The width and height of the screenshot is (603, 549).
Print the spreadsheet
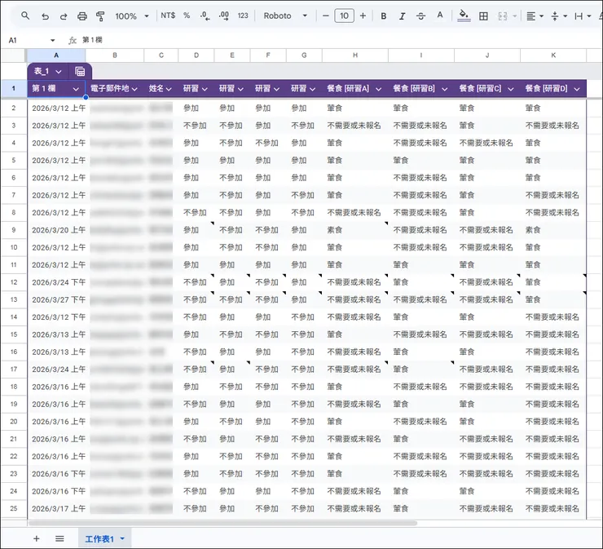pos(82,16)
